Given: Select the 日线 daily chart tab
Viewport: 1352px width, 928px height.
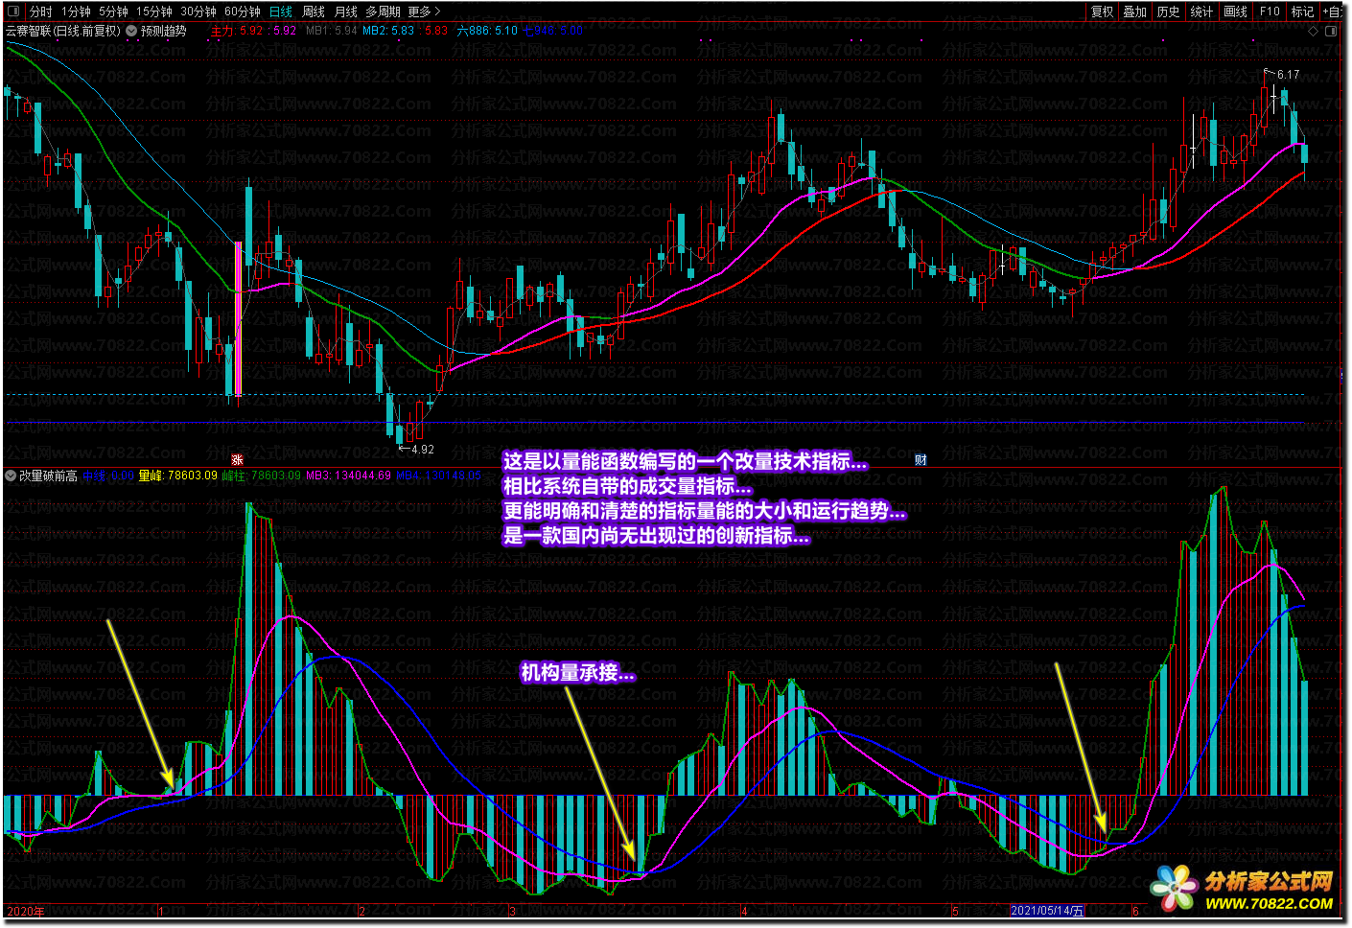Looking at the screenshot, I should pyautogui.click(x=280, y=12).
